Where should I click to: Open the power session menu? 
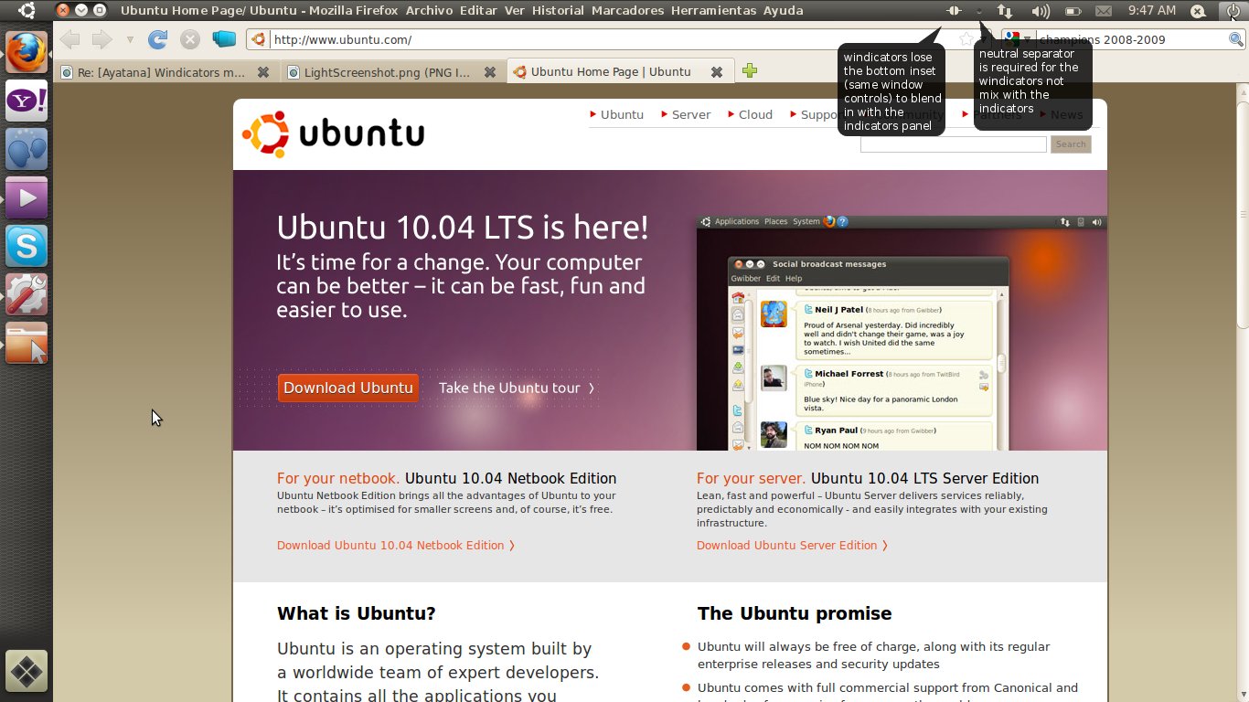[x=1233, y=11]
